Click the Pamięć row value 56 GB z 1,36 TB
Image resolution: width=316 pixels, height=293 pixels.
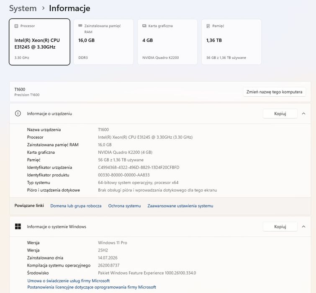pyautogui.click(x=121, y=160)
